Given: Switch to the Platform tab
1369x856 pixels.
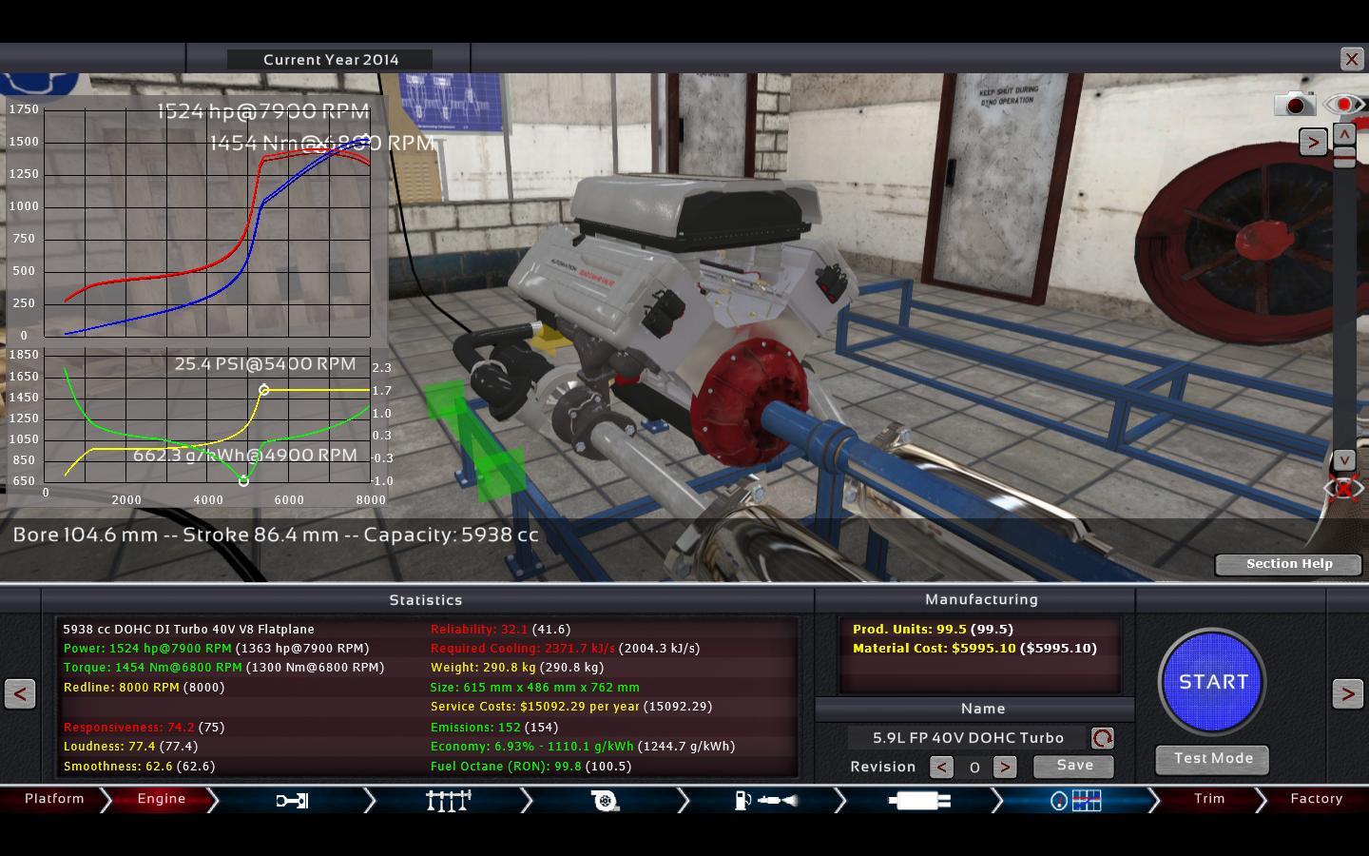Looking at the screenshot, I should (x=54, y=799).
